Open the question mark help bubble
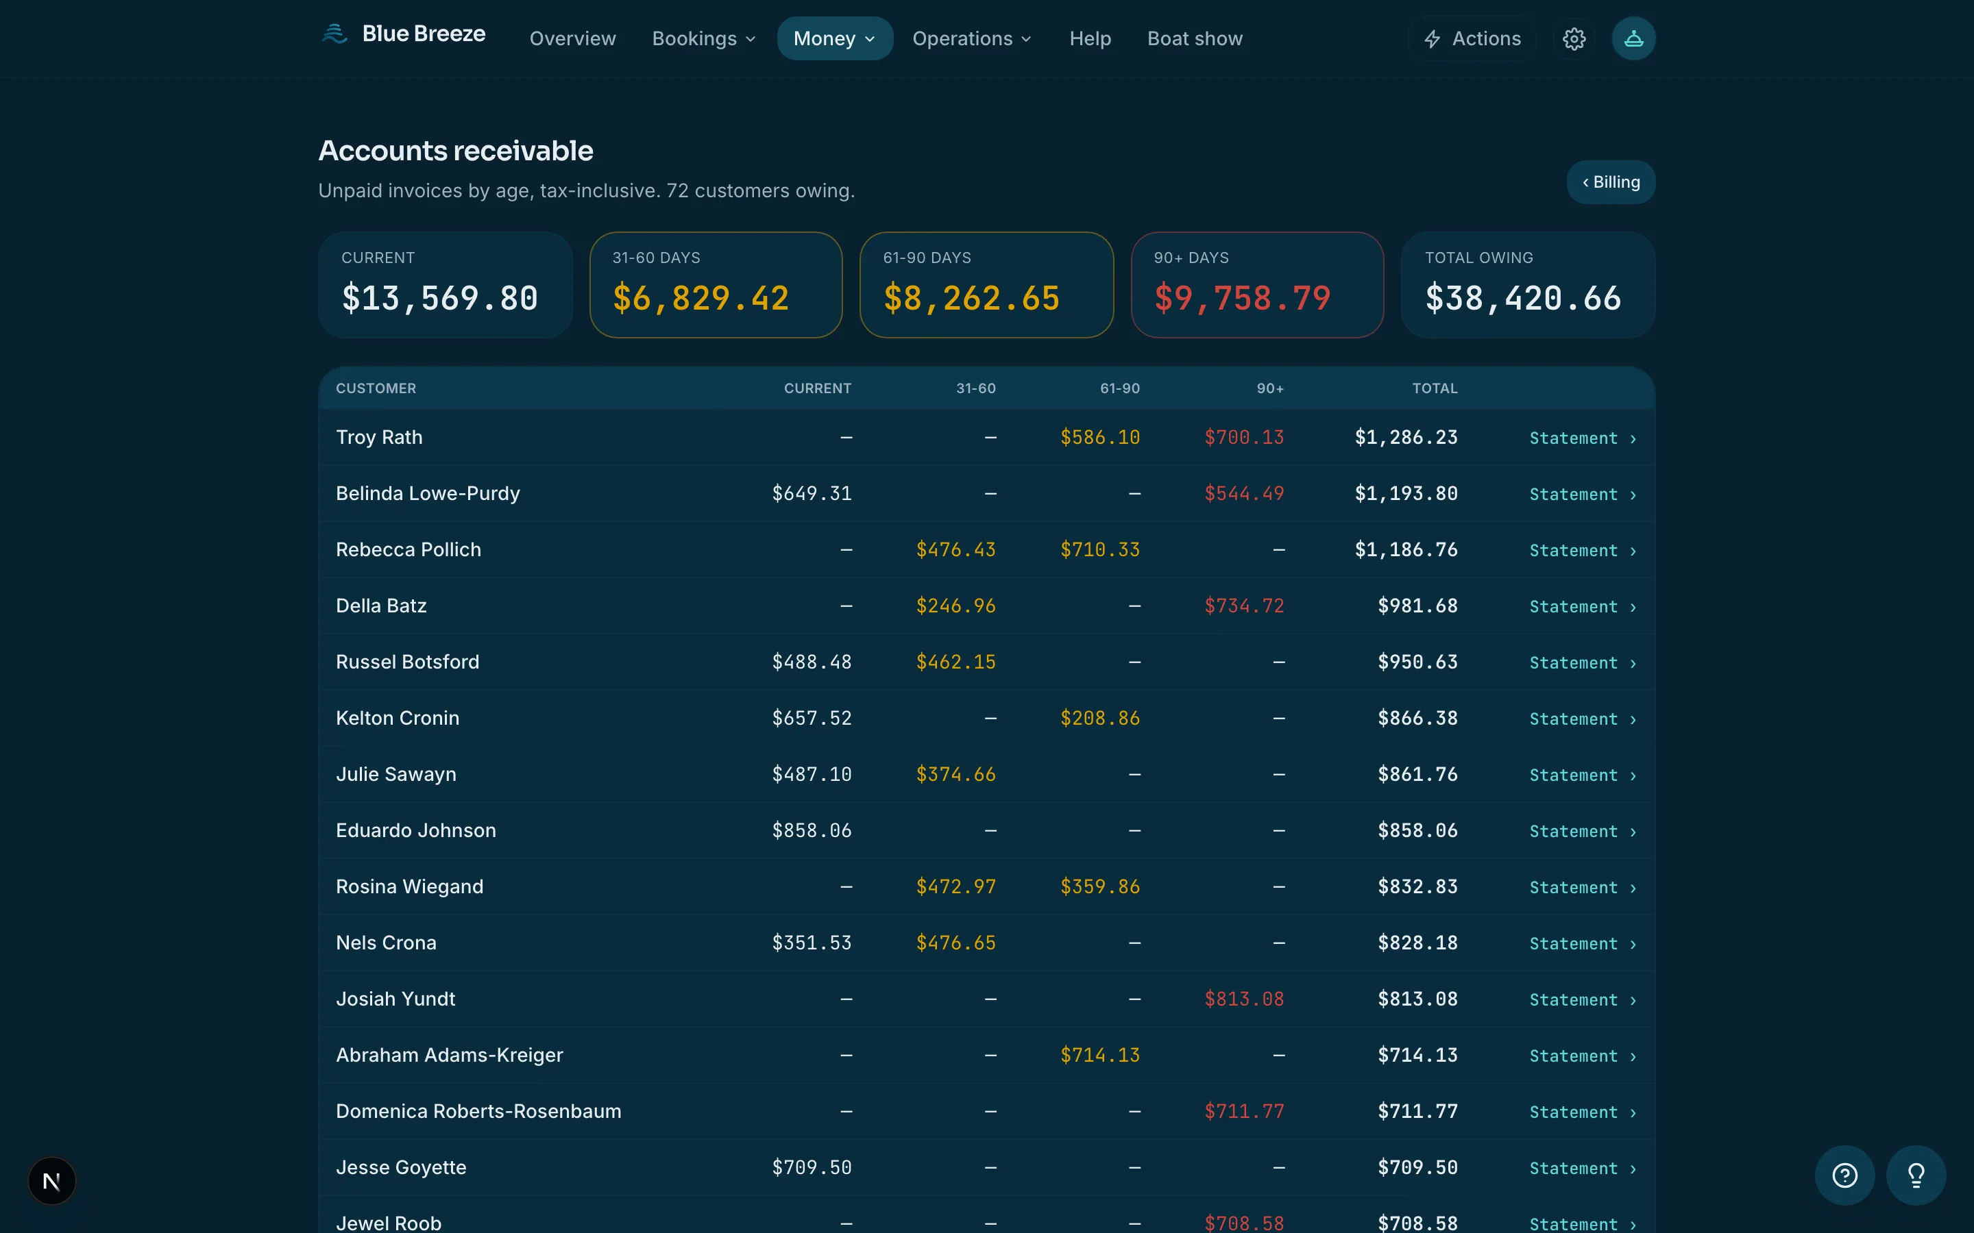Image resolution: width=1974 pixels, height=1233 pixels. (x=1844, y=1175)
